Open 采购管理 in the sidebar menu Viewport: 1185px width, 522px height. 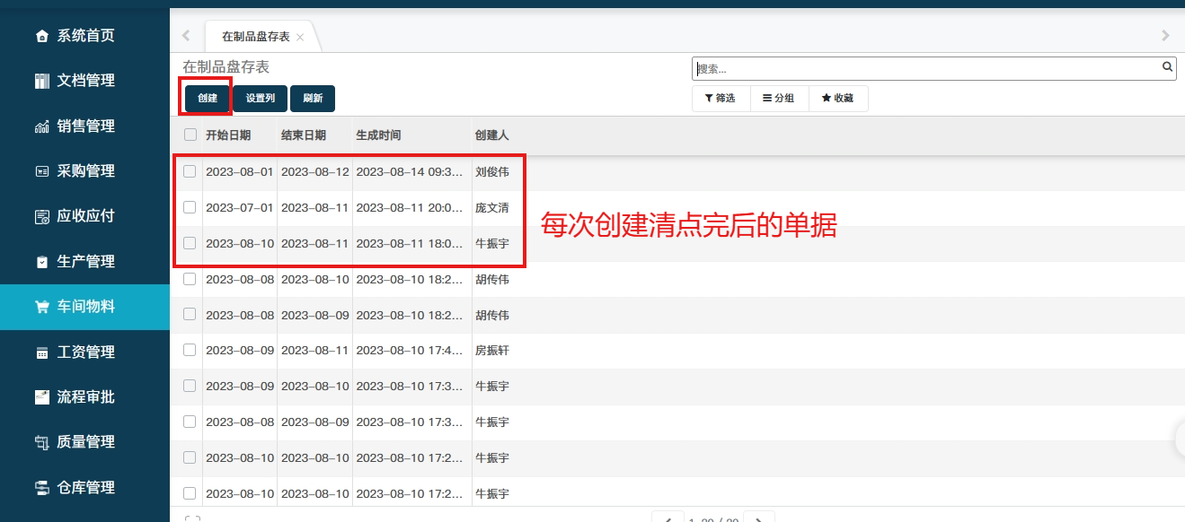click(85, 171)
